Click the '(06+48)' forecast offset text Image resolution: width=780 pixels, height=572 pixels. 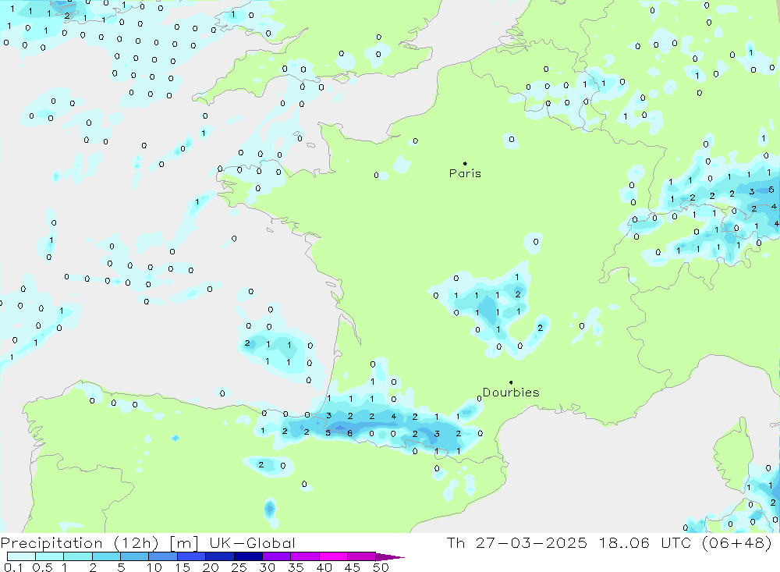[x=737, y=542]
